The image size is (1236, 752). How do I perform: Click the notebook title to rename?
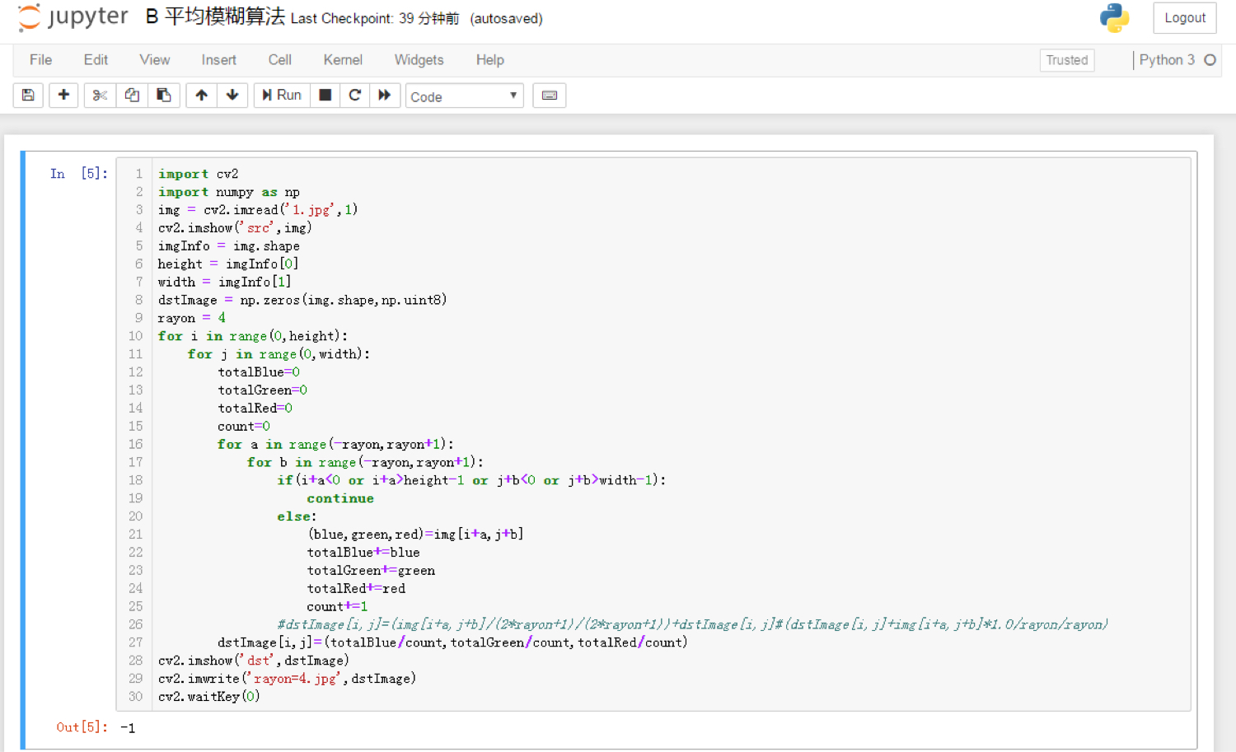pyautogui.click(x=215, y=17)
